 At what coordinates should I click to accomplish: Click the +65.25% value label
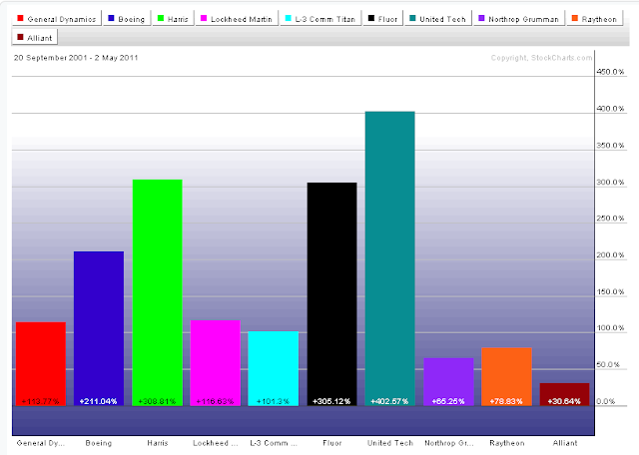coord(448,401)
